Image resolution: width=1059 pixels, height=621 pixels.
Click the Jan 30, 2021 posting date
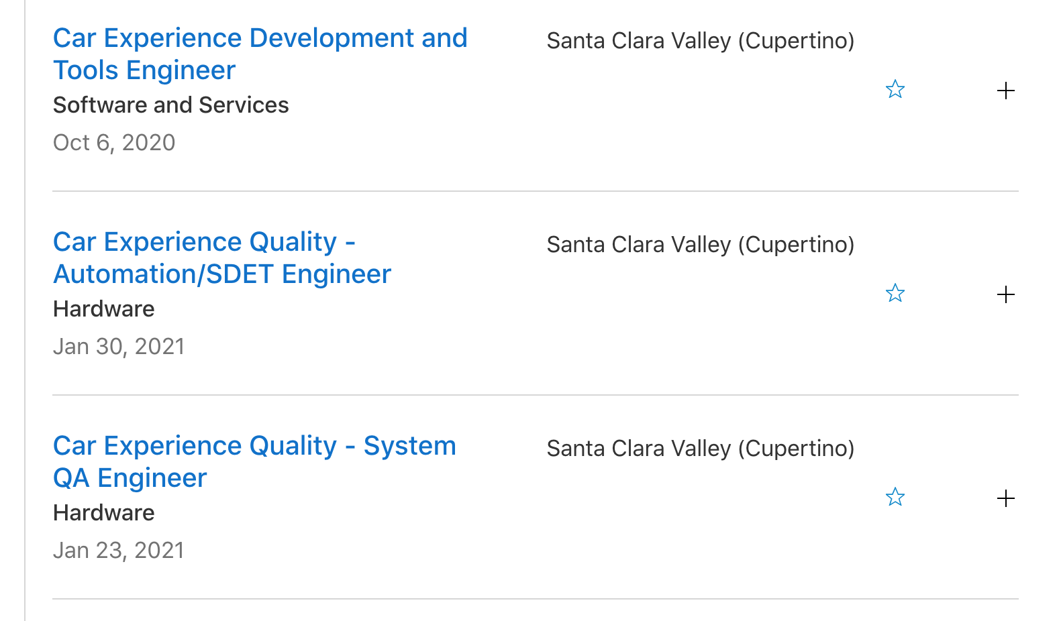(119, 347)
